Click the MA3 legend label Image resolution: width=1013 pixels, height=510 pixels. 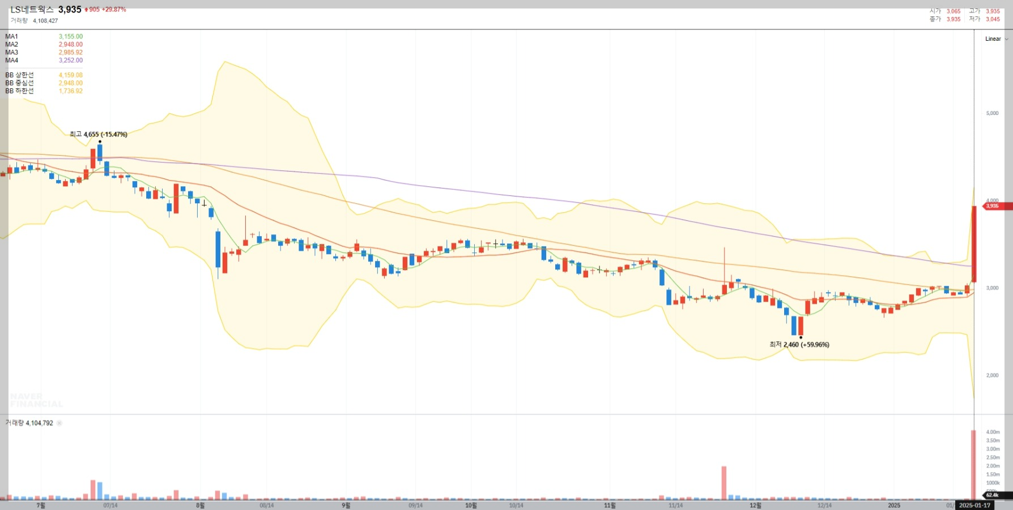pyautogui.click(x=11, y=52)
